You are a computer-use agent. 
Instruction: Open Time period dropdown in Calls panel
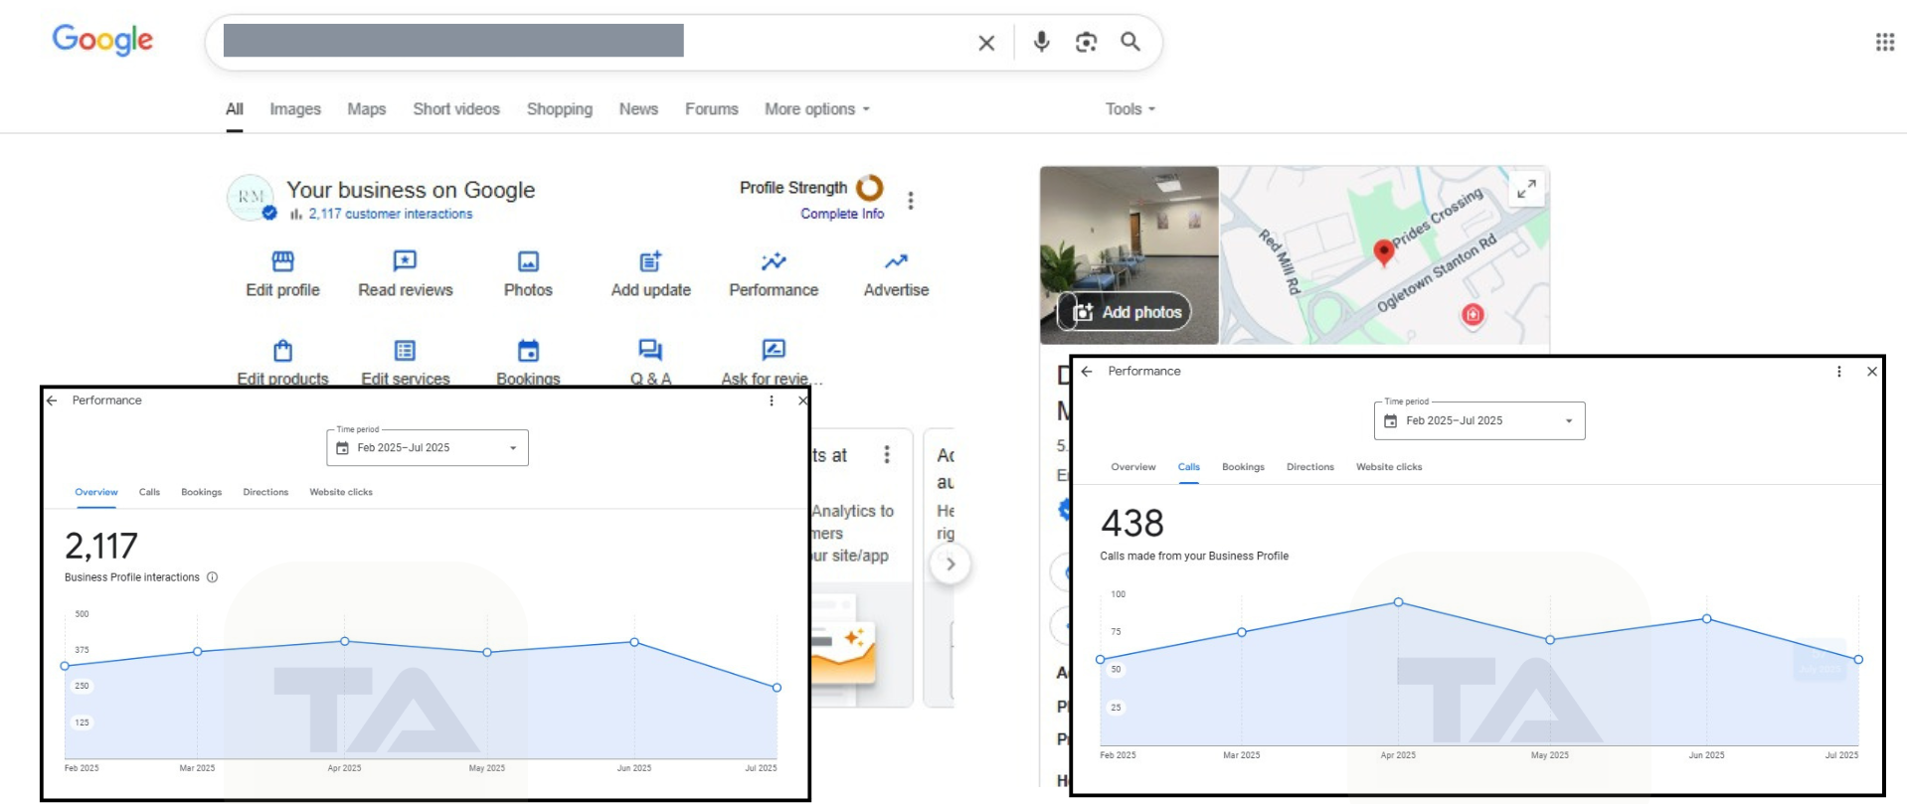tap(1478, 421)
